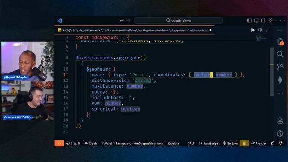Image resolution: width=288 pixels, height=162 pixels.
Task: Click the $geoNear keyword
Action: [97, 69]
